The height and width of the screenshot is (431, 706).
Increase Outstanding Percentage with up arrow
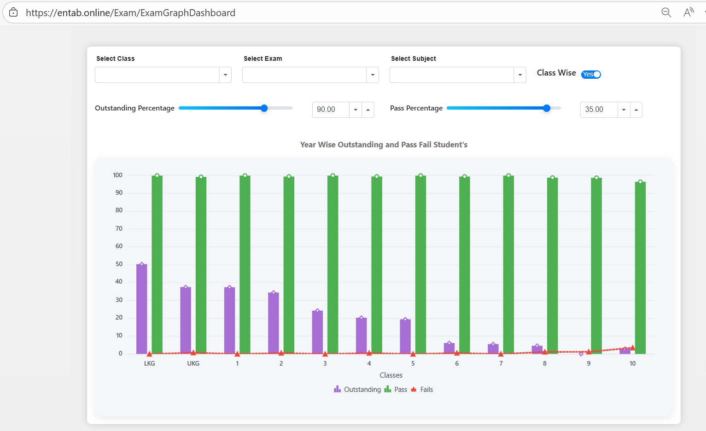[368, 110]
